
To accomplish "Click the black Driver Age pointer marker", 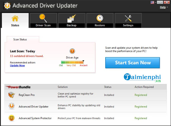I will (x=83, y=61).
